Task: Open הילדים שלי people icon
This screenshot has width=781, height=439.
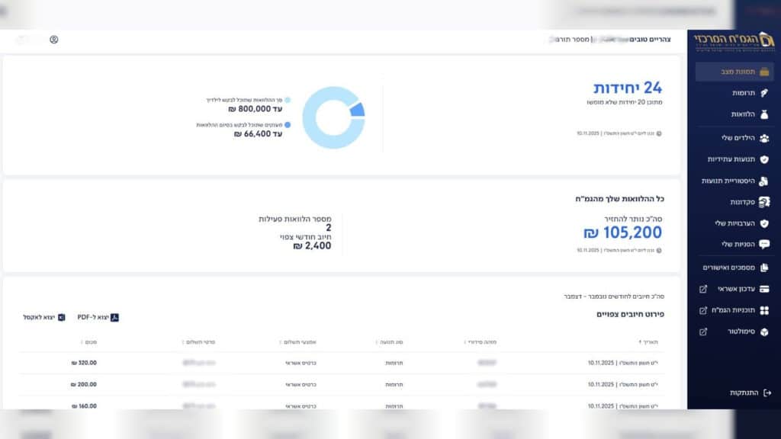Action: pos(764,138)
